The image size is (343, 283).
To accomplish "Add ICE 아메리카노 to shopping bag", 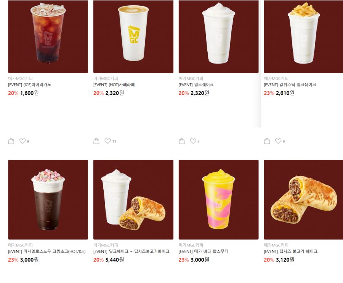I will (x=11, y=141).
